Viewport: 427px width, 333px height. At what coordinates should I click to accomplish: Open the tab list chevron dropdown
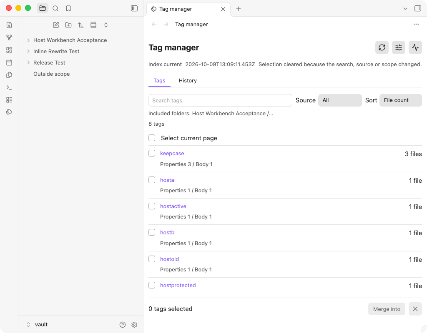point(405,9)
